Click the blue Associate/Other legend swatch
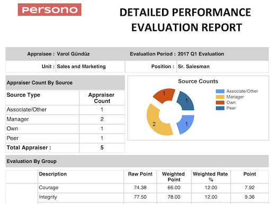 click(x=220, y=91)
